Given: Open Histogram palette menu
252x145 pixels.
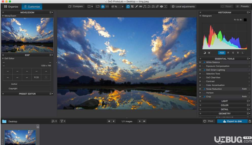Looking at the screenshot, I should click(x=248, y=12).
